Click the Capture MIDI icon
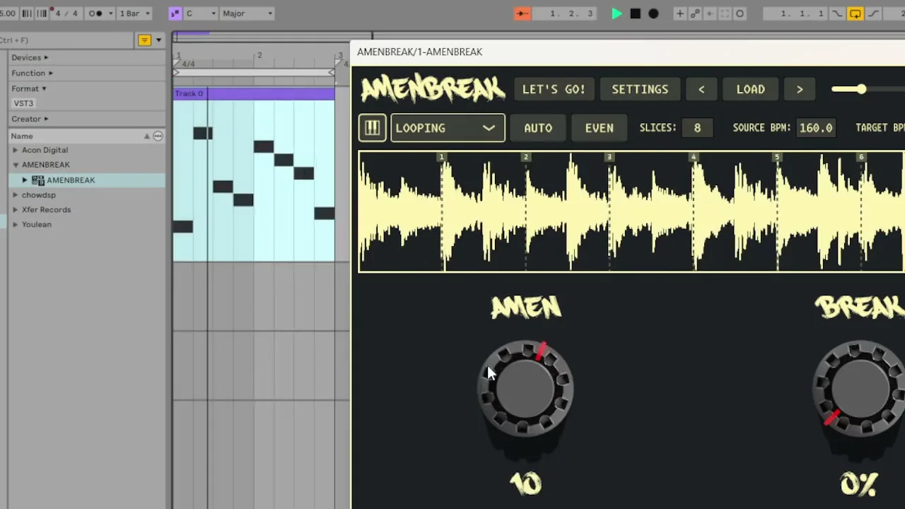The image size is (905, 509). pyautogui.click(x=725, y=13)
